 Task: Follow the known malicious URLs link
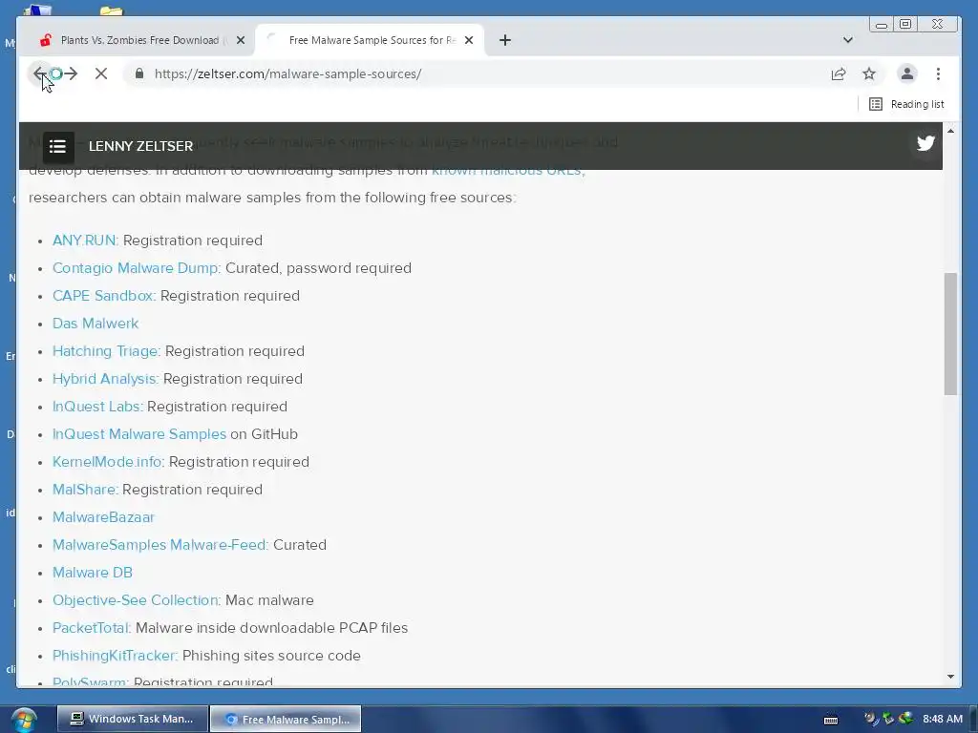pyautogui.click(x=506, y=170)
